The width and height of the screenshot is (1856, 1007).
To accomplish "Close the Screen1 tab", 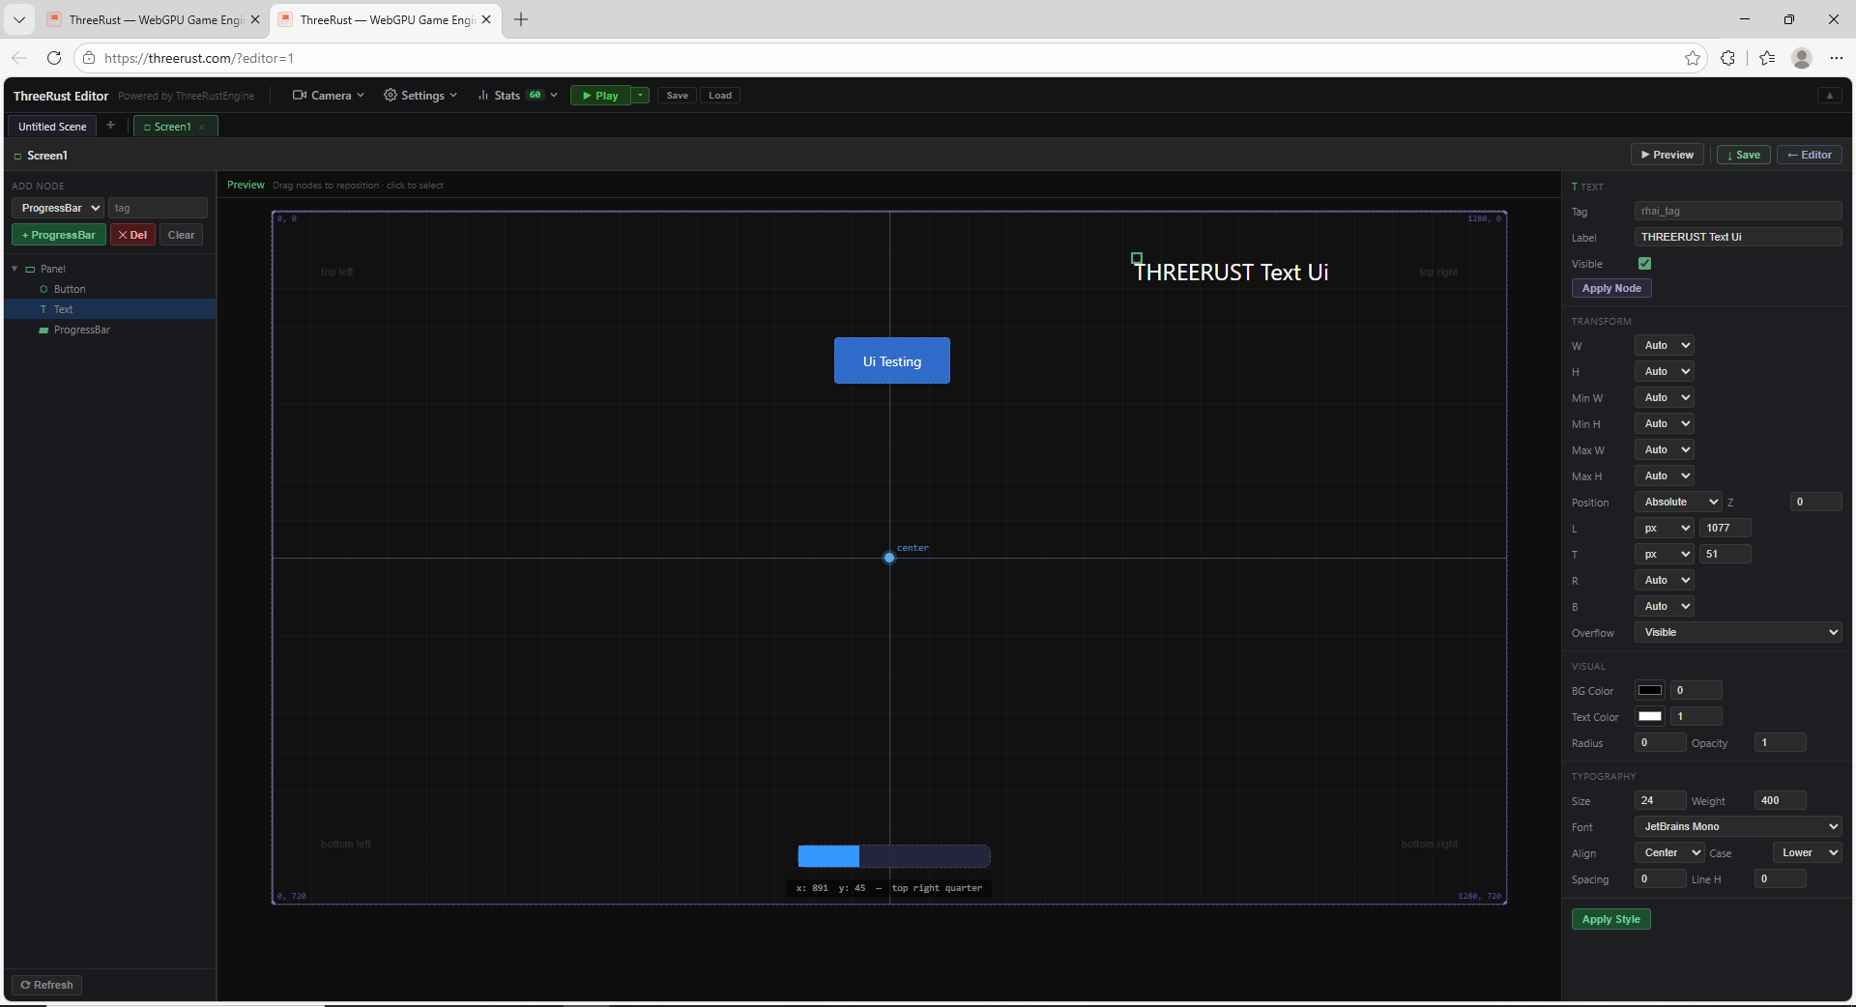I will (x=202, y=127).
